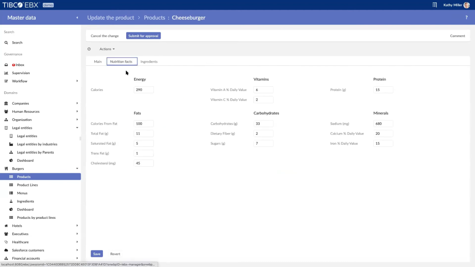Open the Actions dropdown
The height and width of the screenshot is (267, 475).
[107, 49]
